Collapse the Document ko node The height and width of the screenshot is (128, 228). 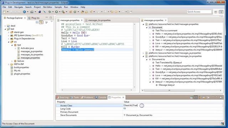click(x=146, y=59)
